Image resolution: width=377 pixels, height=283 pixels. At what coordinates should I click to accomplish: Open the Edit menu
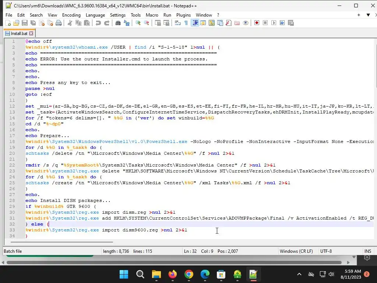(x=21, y=15)
